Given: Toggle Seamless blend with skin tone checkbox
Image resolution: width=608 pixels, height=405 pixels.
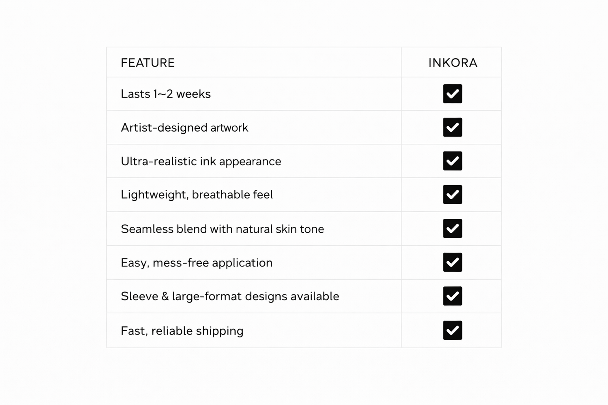Looking at the screenshot, I should click(452, 228).
